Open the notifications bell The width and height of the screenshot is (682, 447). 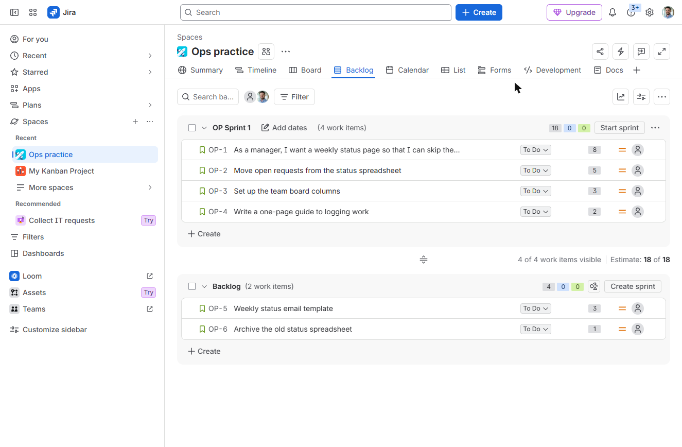click(613, 12)
